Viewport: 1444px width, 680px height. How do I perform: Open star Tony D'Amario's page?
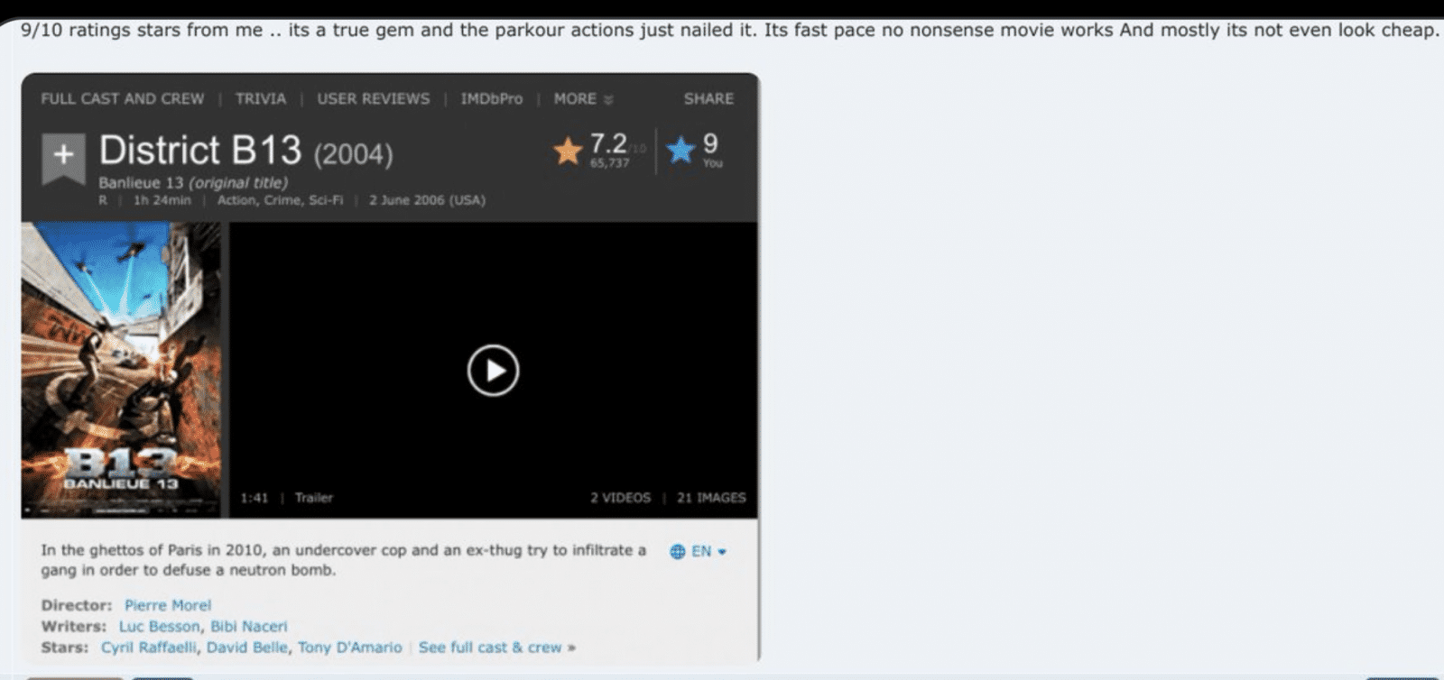click(350, 648)
